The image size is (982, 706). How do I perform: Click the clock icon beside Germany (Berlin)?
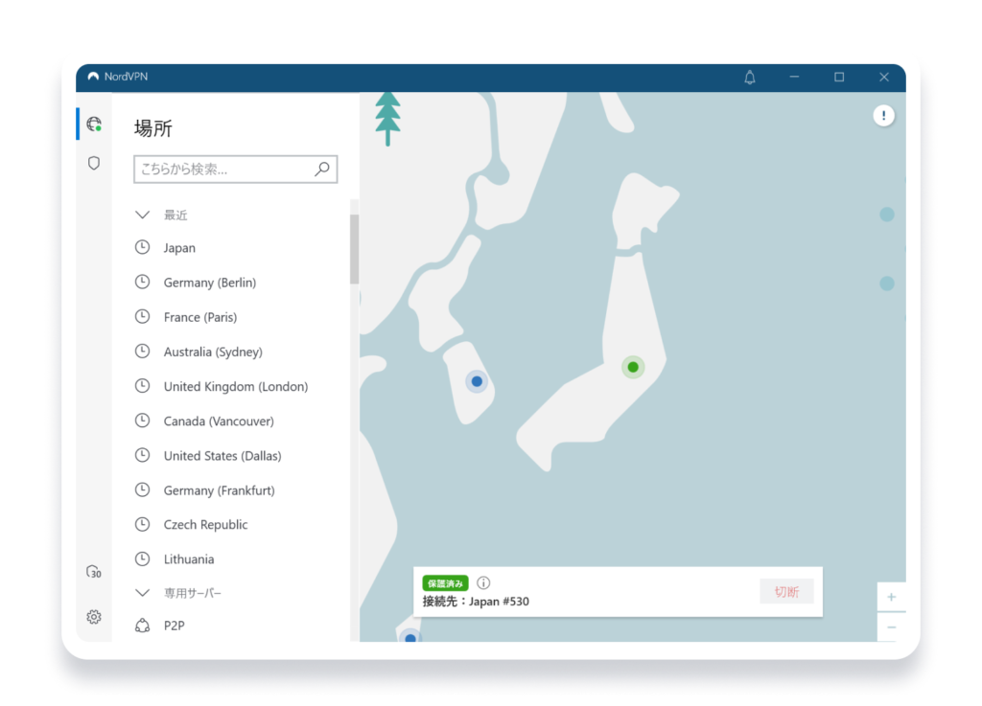point(143,282)
